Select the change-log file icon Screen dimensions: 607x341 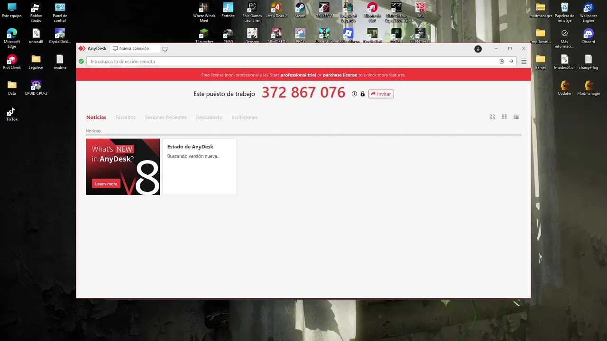coord(589,62)
